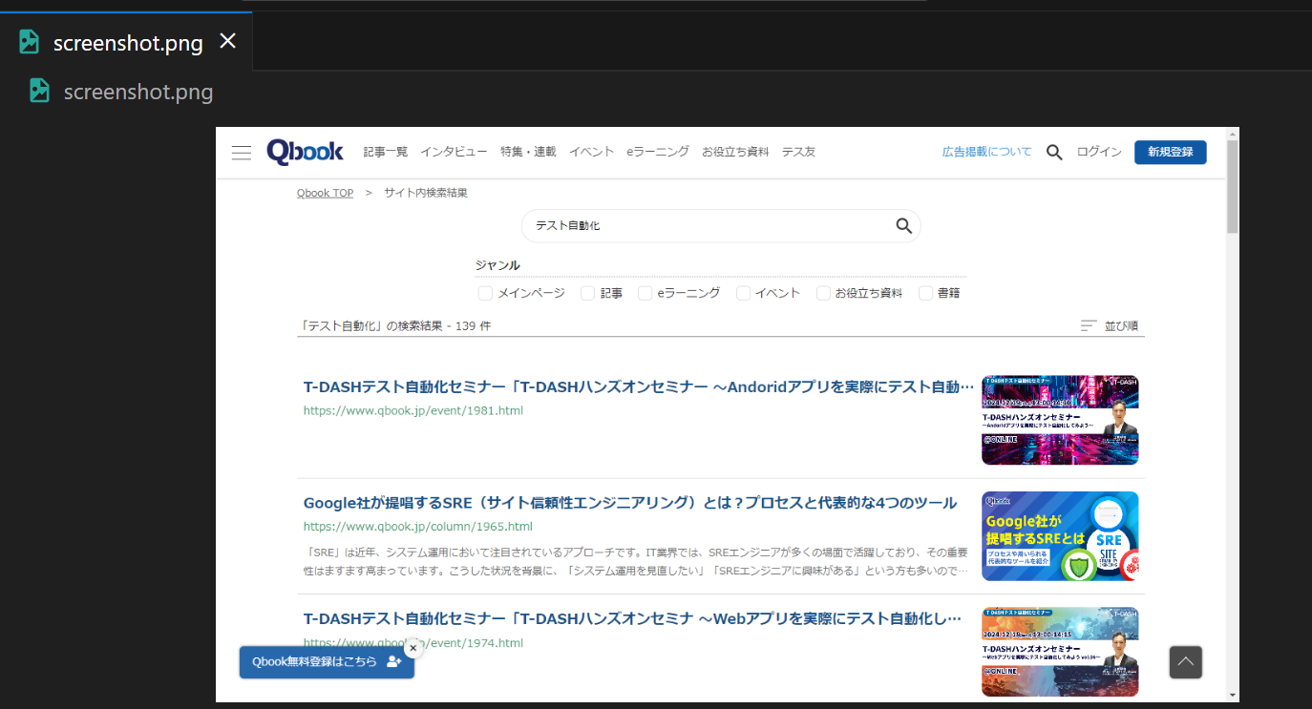Check the イベント genre checkbox
This screenshot has height=709, width=1312.
point(743,293)
